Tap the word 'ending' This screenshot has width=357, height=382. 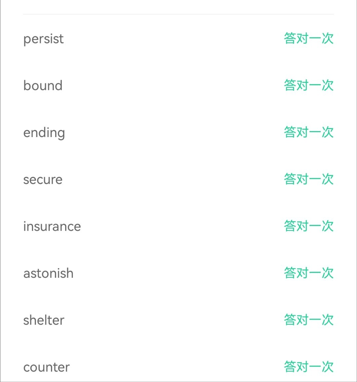coord(44,133)
